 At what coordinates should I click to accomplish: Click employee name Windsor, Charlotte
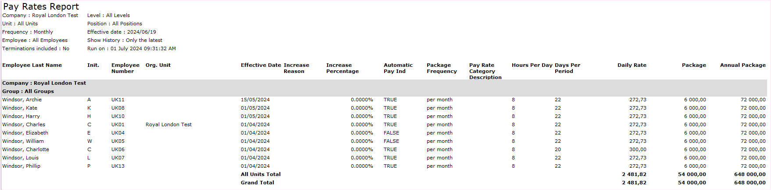(x=25, y=149)
